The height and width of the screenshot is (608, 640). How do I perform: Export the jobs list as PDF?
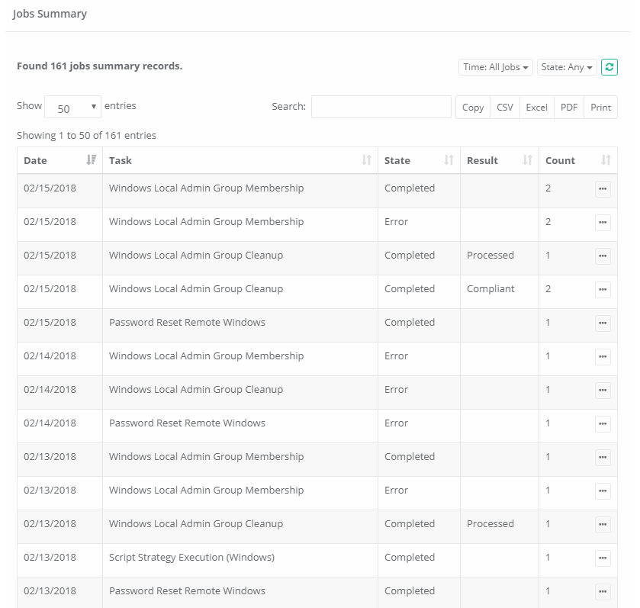tap(569, 108)
